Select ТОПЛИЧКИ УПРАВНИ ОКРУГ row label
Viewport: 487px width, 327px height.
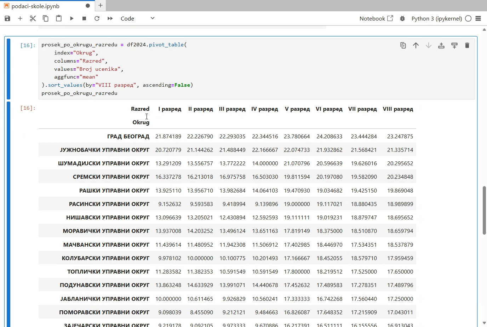click(x=108, y=272)
